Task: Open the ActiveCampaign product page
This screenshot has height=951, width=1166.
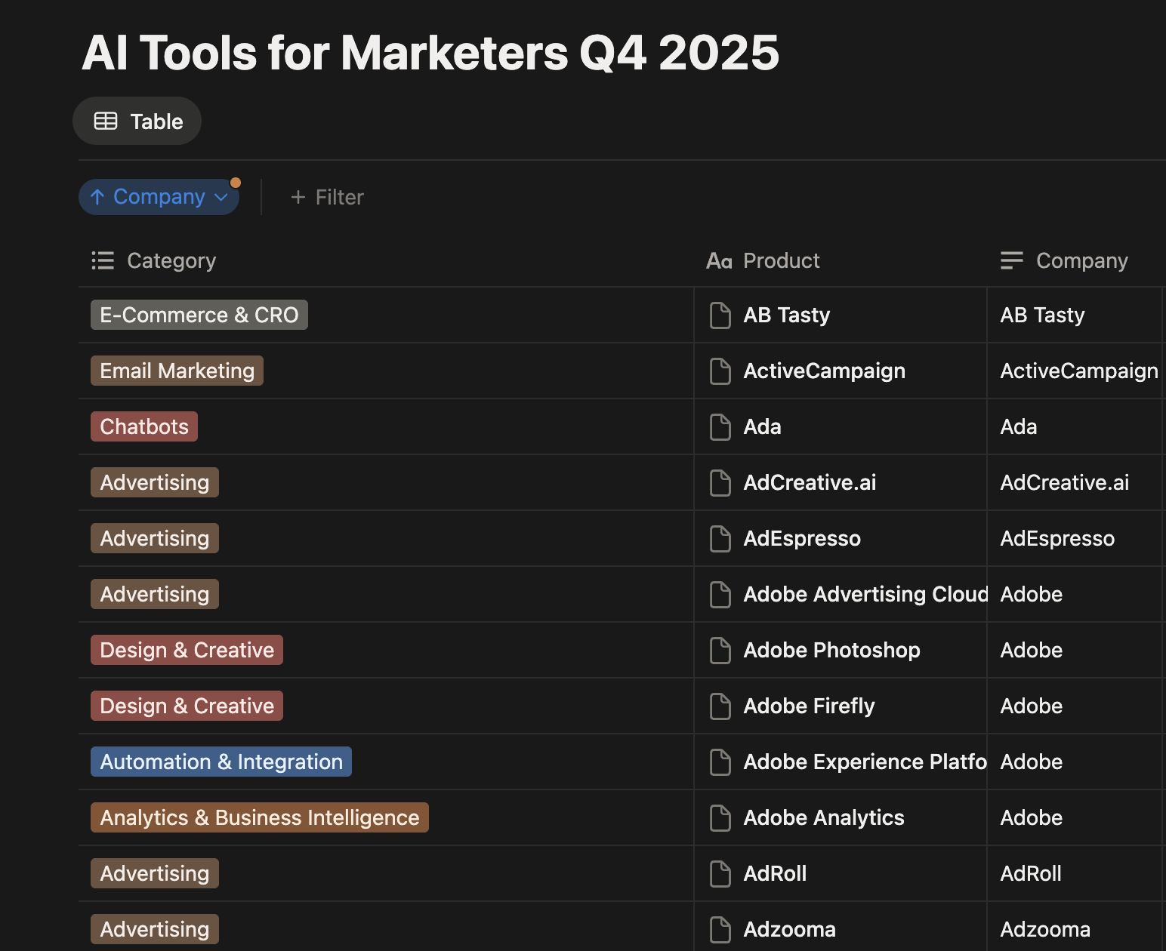Action: 825,371
